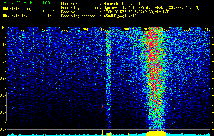Click the 0.9 frequency axis label
214x136 pixels.
coord(3,78)
